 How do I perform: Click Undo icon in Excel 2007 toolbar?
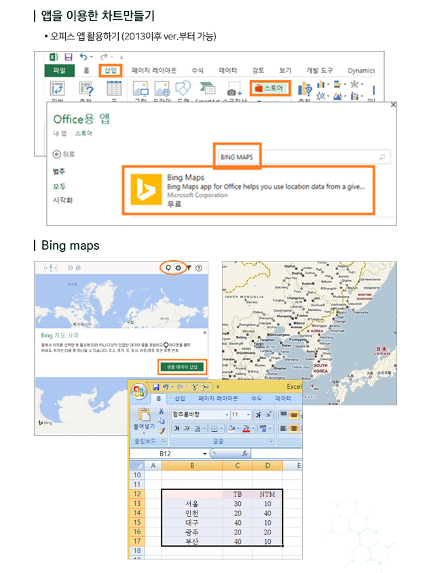pos(166,386)
